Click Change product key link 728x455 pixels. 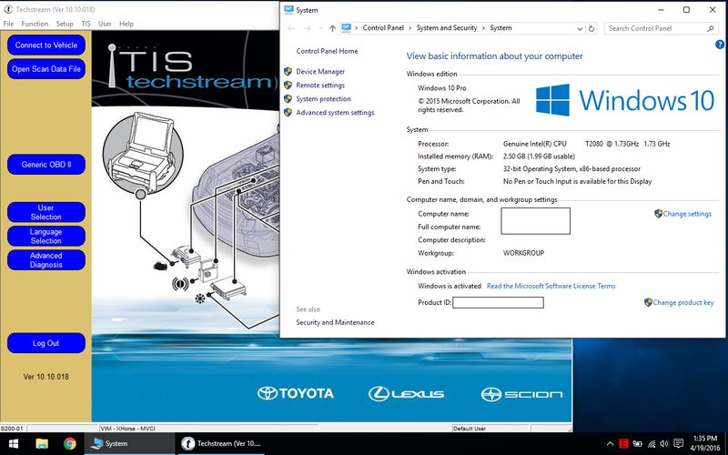(x=683, y=303)
